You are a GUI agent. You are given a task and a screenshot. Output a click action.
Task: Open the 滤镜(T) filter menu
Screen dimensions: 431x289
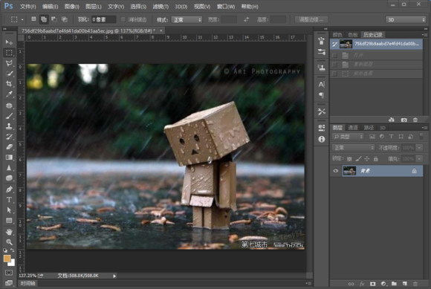[161, 7]
